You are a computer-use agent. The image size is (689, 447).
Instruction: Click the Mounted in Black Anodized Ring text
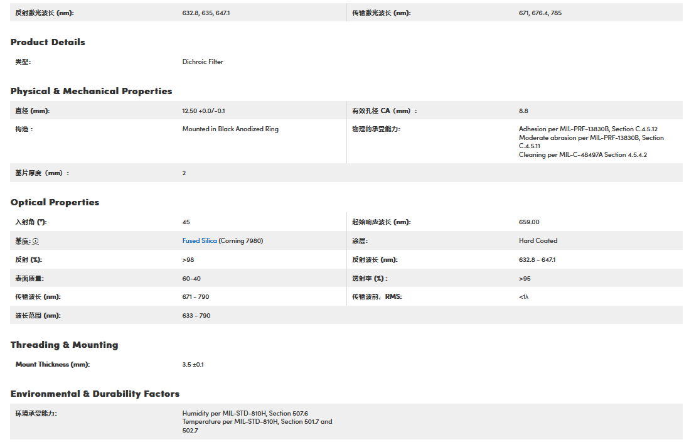[230, 129]
